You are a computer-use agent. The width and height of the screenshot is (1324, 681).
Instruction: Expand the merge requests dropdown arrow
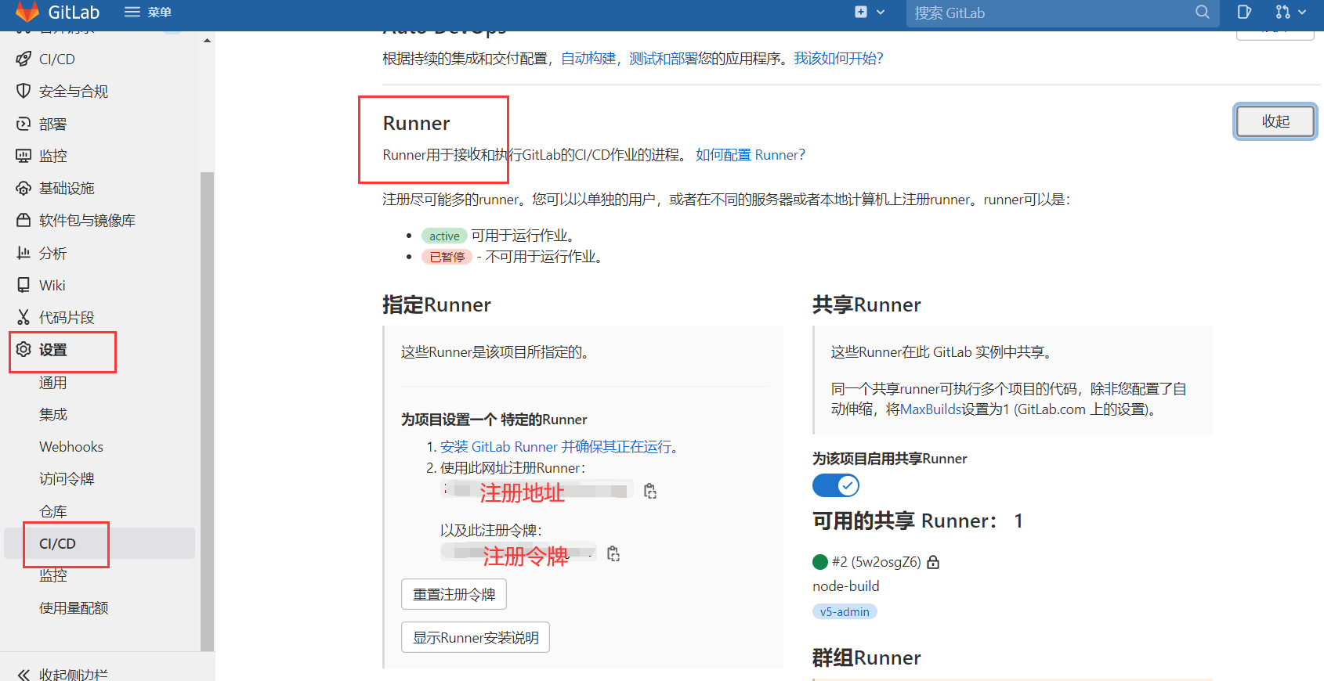pyautogui.click(x=1302, y=12)
